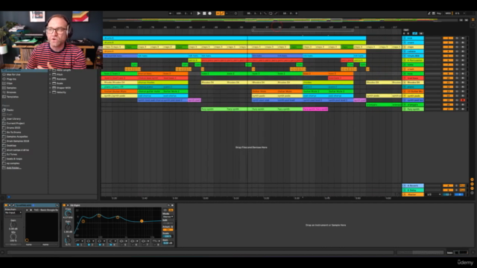Viewport: 477px width, 268px height.
Task: Toggle the piano track activator
Action: click(x=447, y=87)
